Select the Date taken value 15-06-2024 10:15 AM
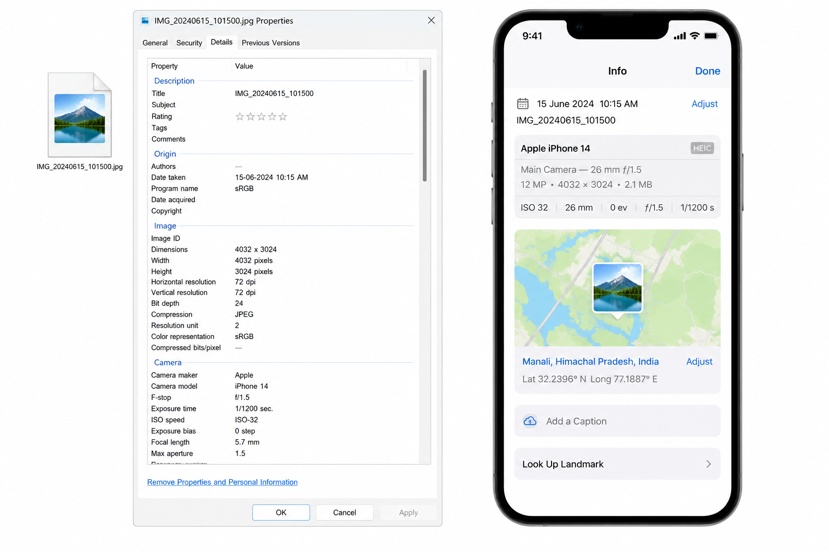This screenshot has width=829, height=552. click(x=271, y=177)
